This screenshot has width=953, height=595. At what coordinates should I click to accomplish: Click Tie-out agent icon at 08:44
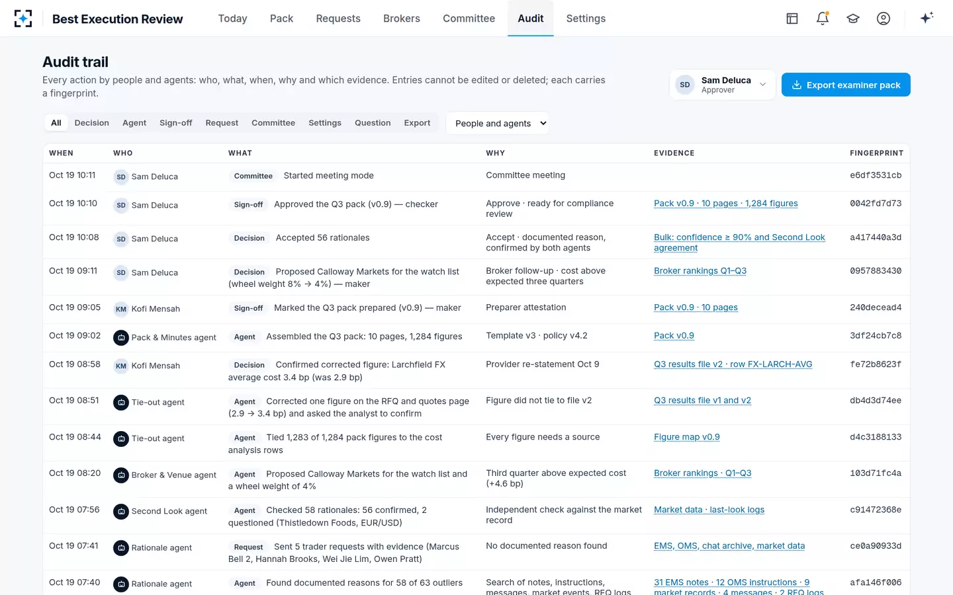(x=121, y=438)
